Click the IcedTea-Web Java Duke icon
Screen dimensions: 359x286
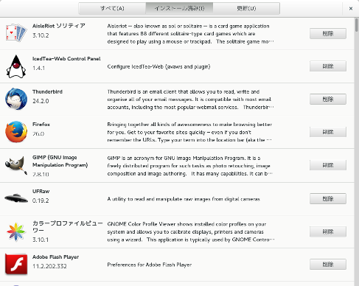click(16, 66)
